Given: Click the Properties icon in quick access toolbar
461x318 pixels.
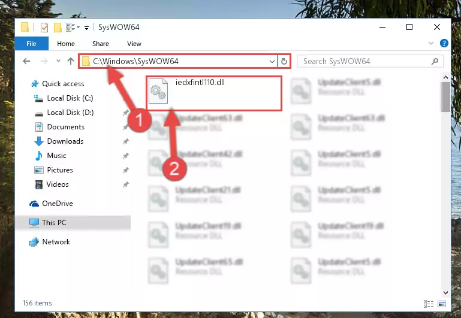Looking at the screenshot, I should 44,28.
